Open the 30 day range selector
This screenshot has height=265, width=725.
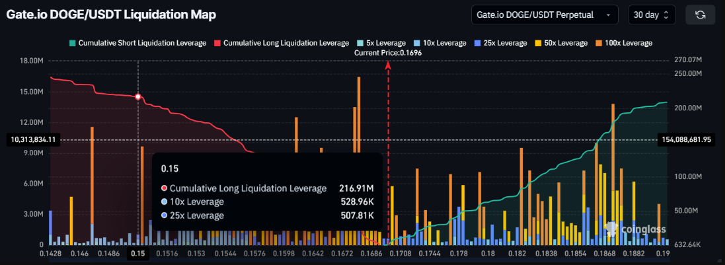click(x=652, y=15)
